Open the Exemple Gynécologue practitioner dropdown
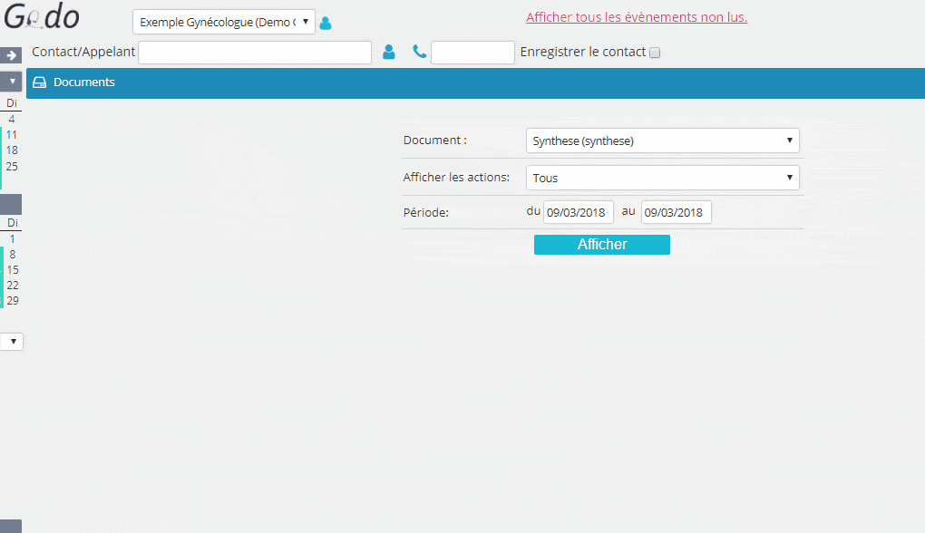 point(224,22)
